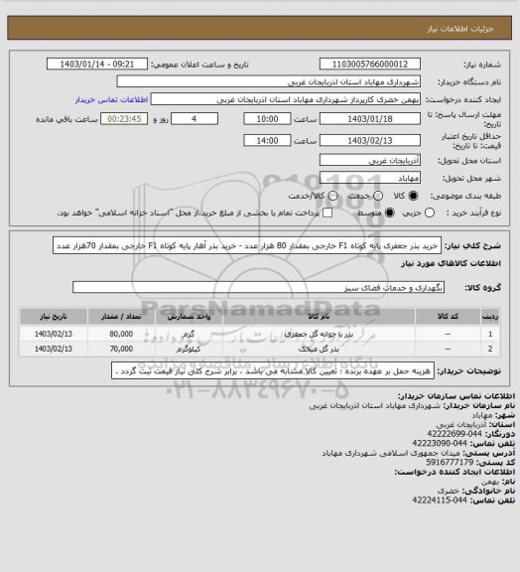Click the unit cell کیلوگرم

[189, 350]
